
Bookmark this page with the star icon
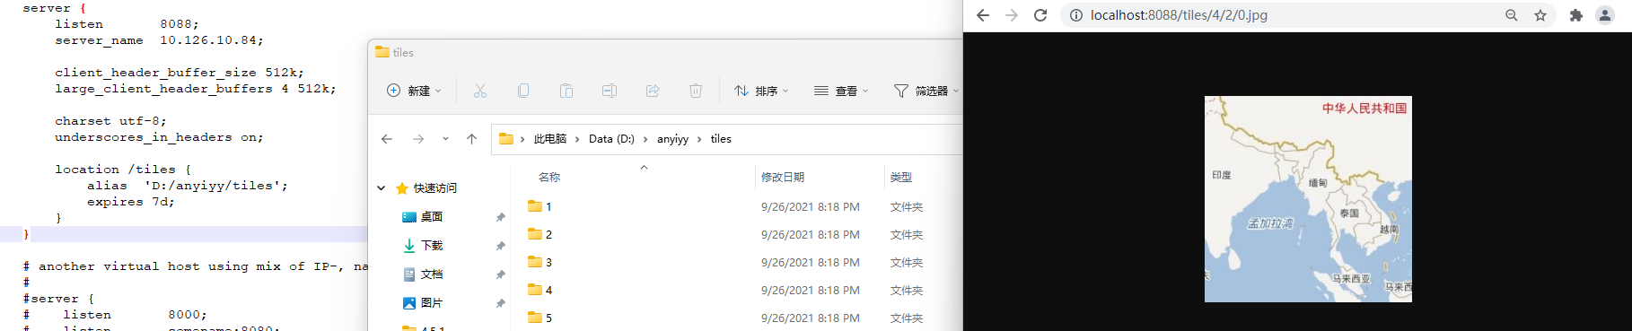point(1540,15)
